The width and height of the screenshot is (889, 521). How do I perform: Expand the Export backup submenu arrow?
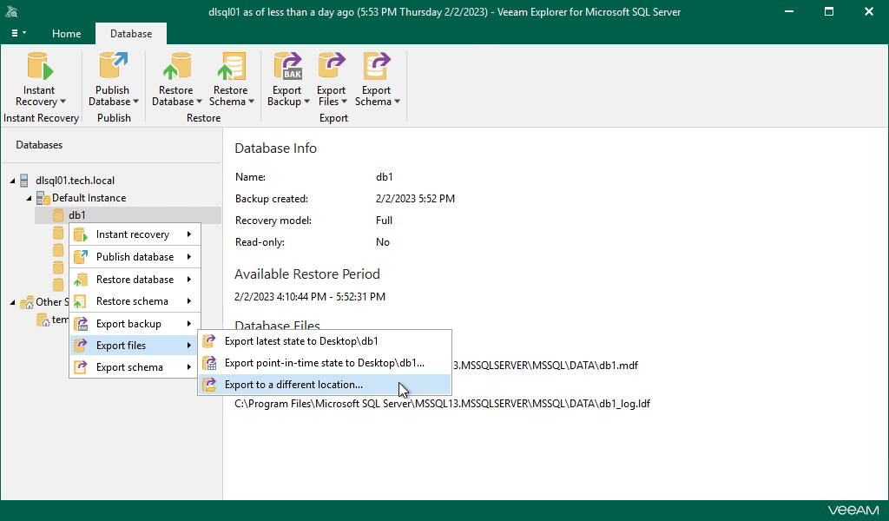tap(188, 324)
